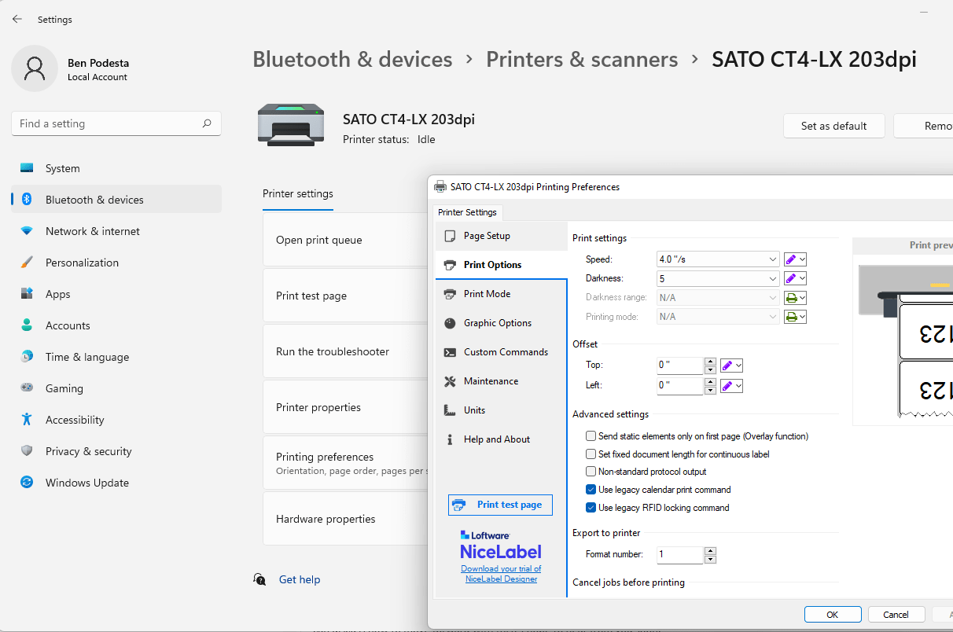Enable Non-standard protocol output

tap(591, 471)
